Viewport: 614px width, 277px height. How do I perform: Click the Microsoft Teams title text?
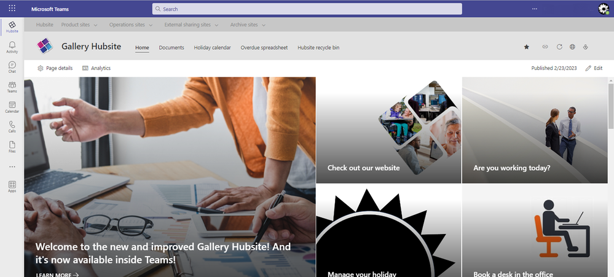click(x=50, y=9)
